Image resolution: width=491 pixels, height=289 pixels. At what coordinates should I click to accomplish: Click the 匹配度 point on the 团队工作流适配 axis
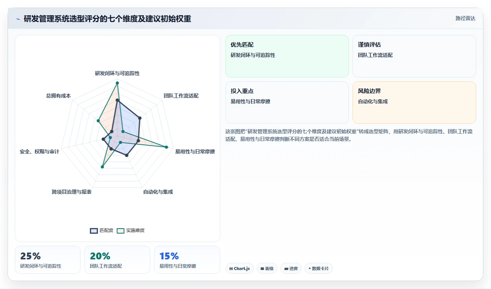pos(140,118)
